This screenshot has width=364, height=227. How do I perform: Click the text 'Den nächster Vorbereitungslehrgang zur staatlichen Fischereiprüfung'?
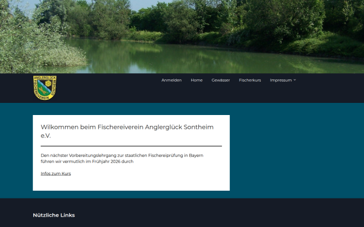(x=112, y=156)
